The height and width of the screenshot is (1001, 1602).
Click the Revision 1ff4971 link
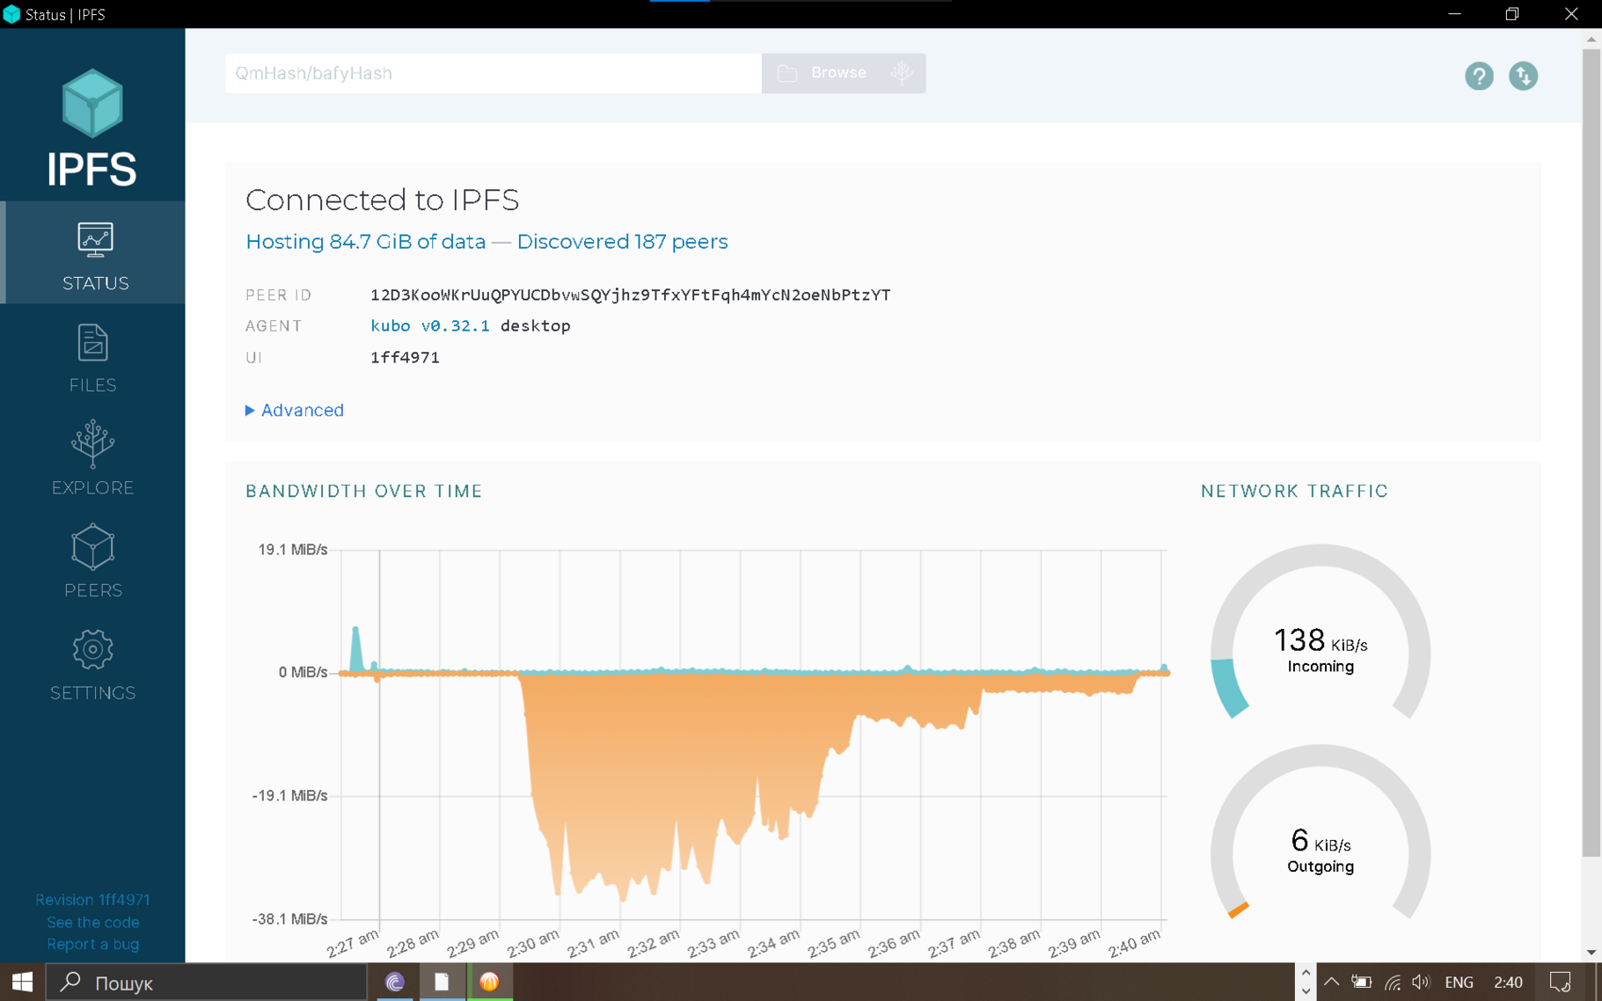(92, 900)
